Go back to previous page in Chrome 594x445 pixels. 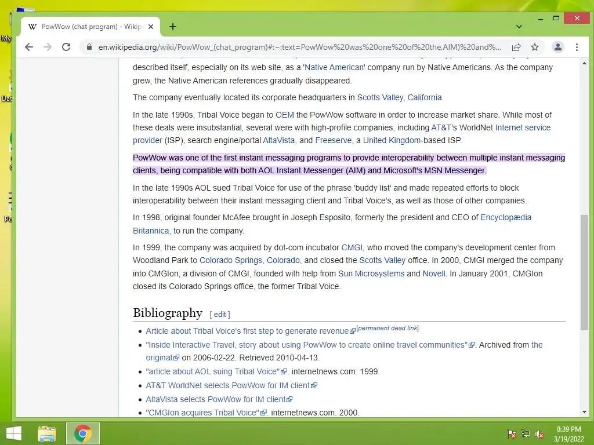point(29,47)
